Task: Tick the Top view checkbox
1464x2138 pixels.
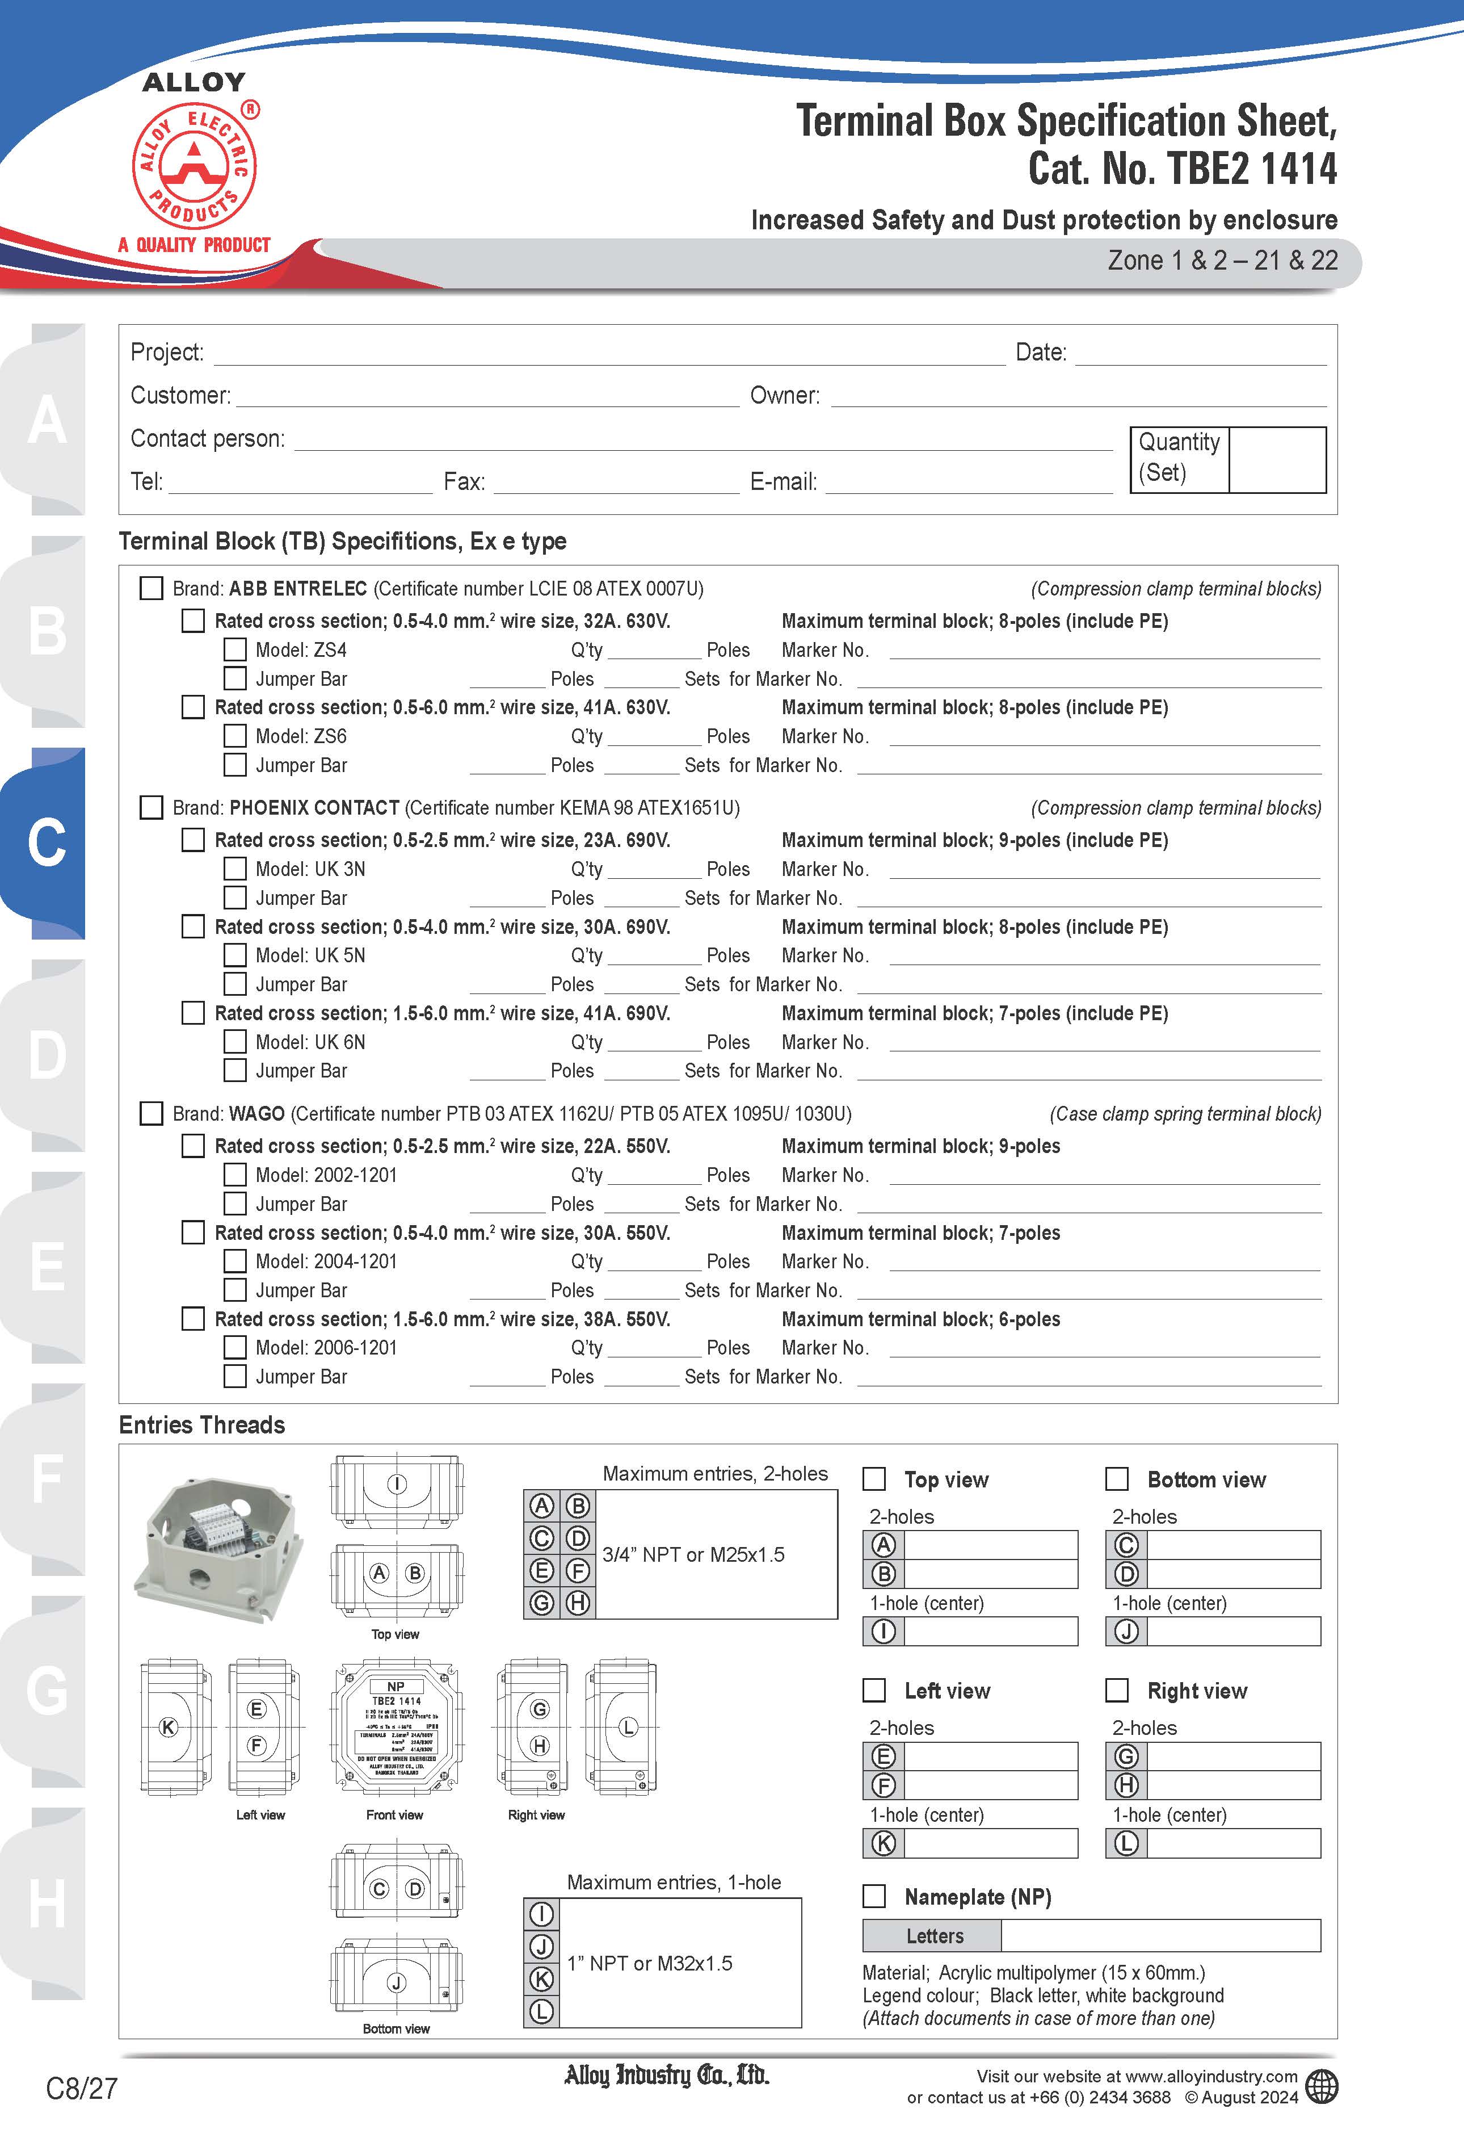Action: pyautogui.click(x=874, y=1478)
